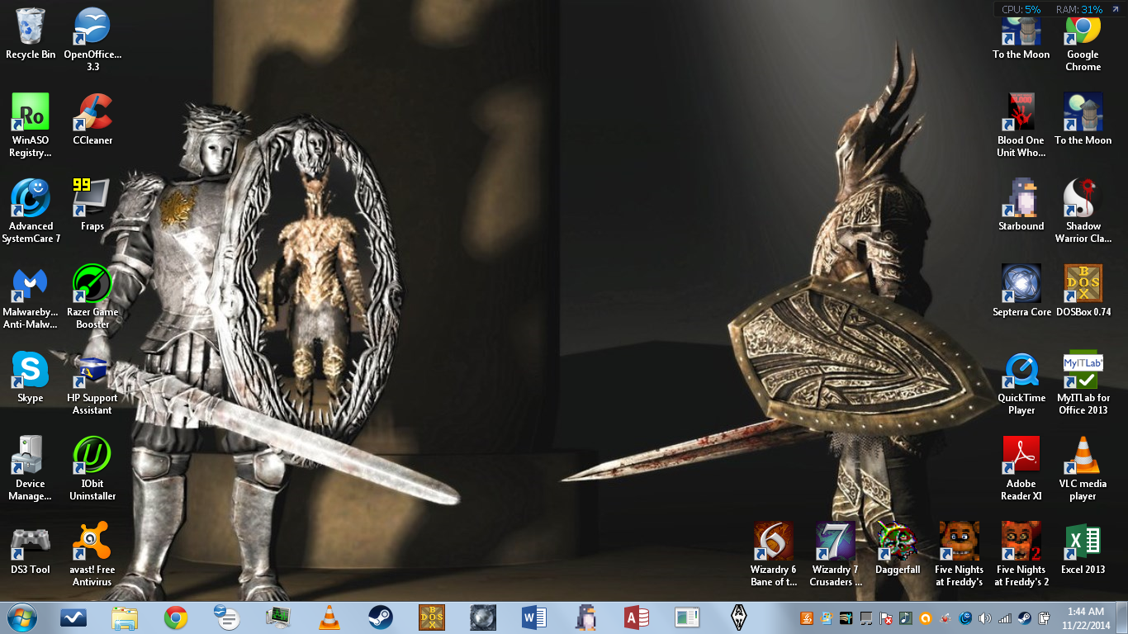Open the Steam icon in system tray
The height and width of the screenshot is (634, 1128).
point(1024,617)
